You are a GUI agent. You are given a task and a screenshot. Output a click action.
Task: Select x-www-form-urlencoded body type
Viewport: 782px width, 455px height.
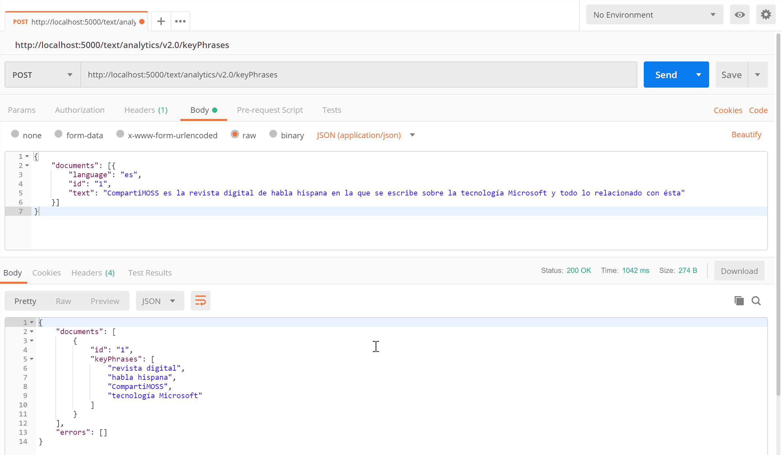[x=120, y=134]
